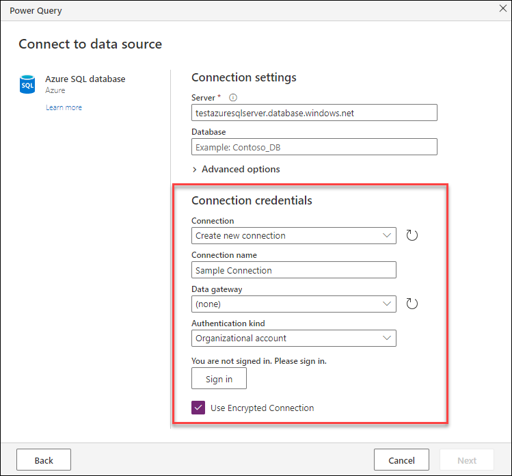This screenshot has width=512, height=476.
Task: Click the Authentication kind chevron arrow
Action: coord(388,338)
